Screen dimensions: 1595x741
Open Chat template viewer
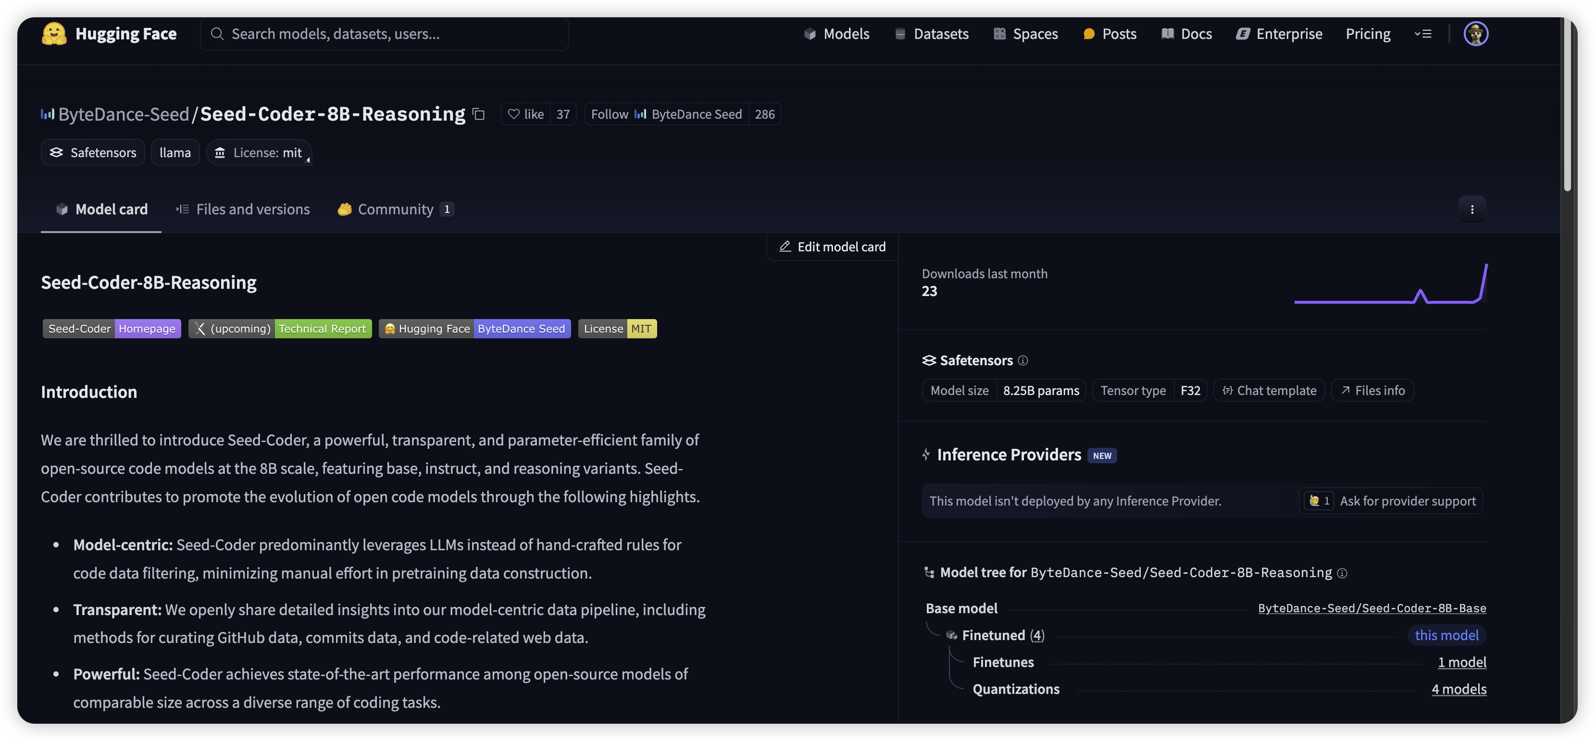(1269, 391)
